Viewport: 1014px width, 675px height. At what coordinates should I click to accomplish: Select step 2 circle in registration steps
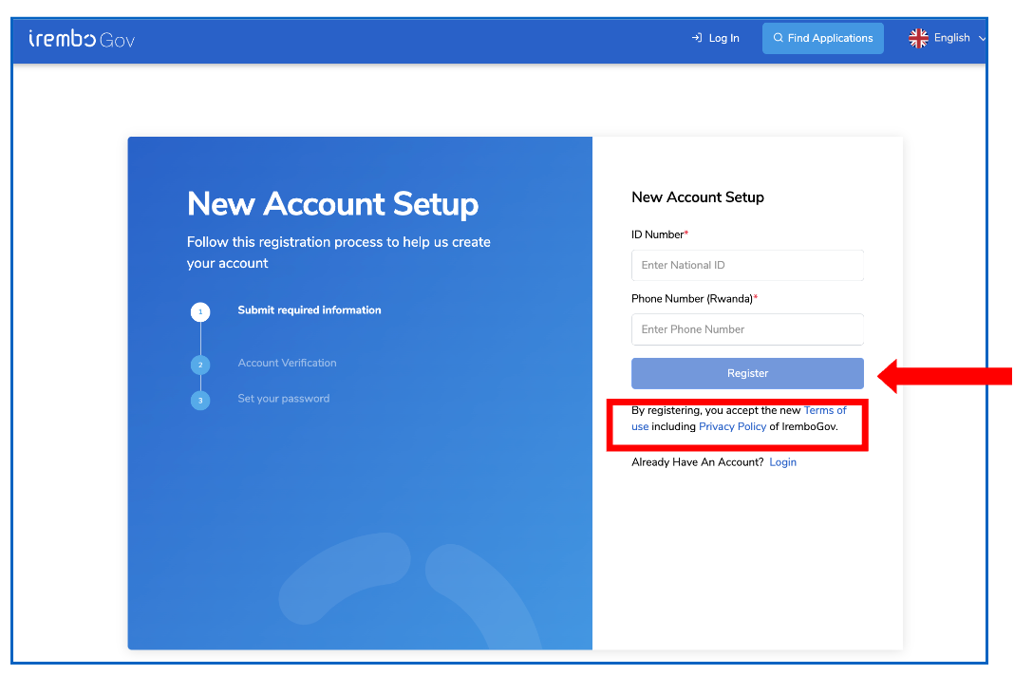click(200, 365)
